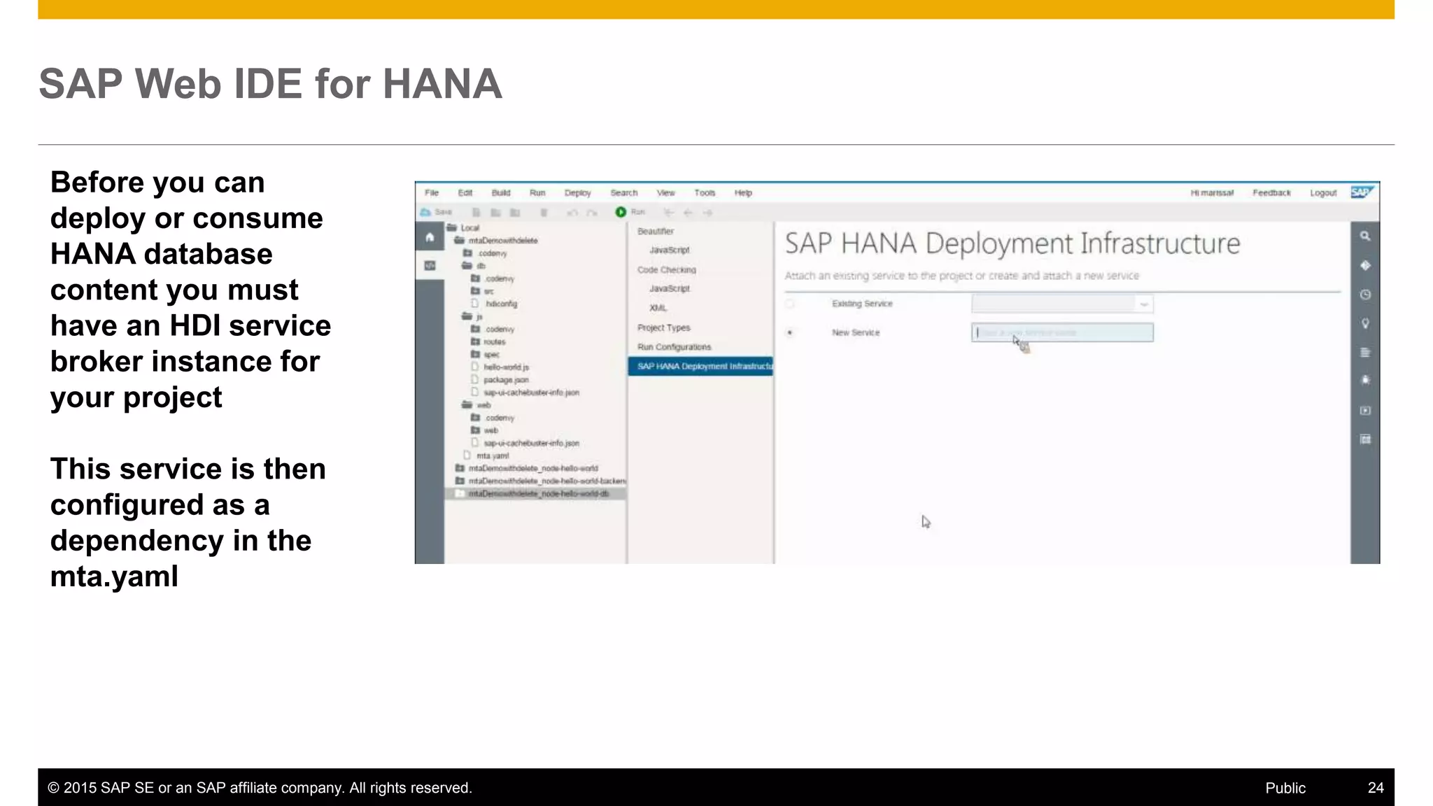Collapse the db folder in tree

pos(467,266)
